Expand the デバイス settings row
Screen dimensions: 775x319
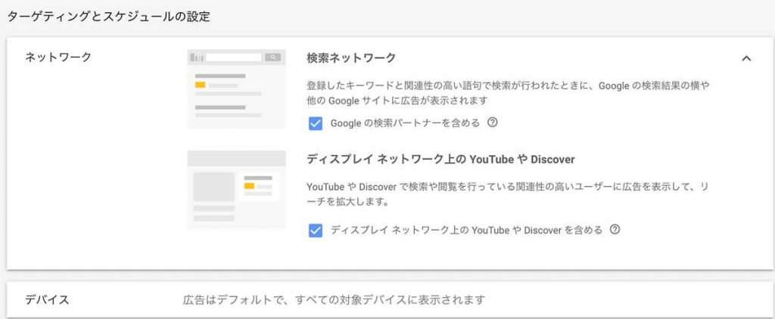390,300
